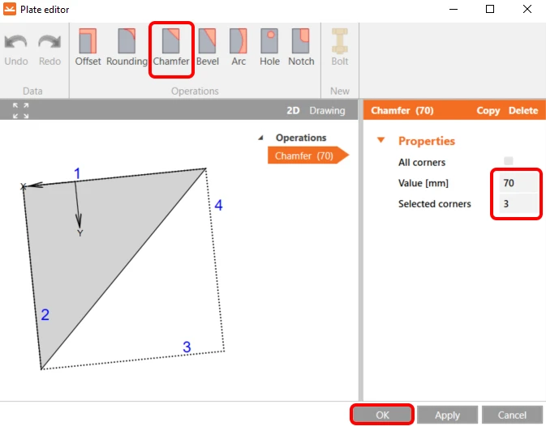Select Chamfer (70) in operations list
Image resolution: width=546 pixels, height=426 pixels.
pyautogui.click(x=307, y=155)
